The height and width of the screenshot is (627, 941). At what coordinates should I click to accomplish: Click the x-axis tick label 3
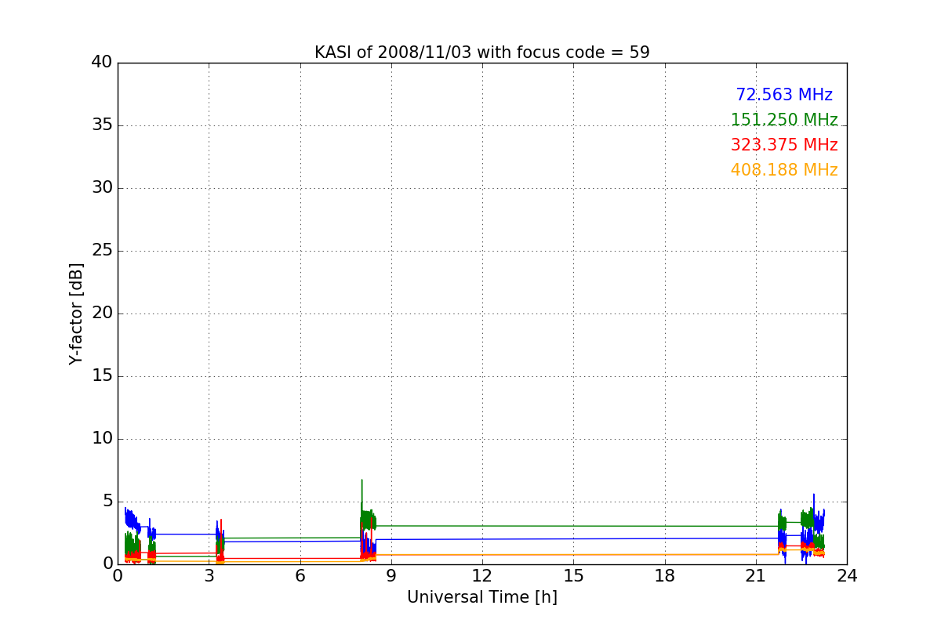(x=209, y=575)
